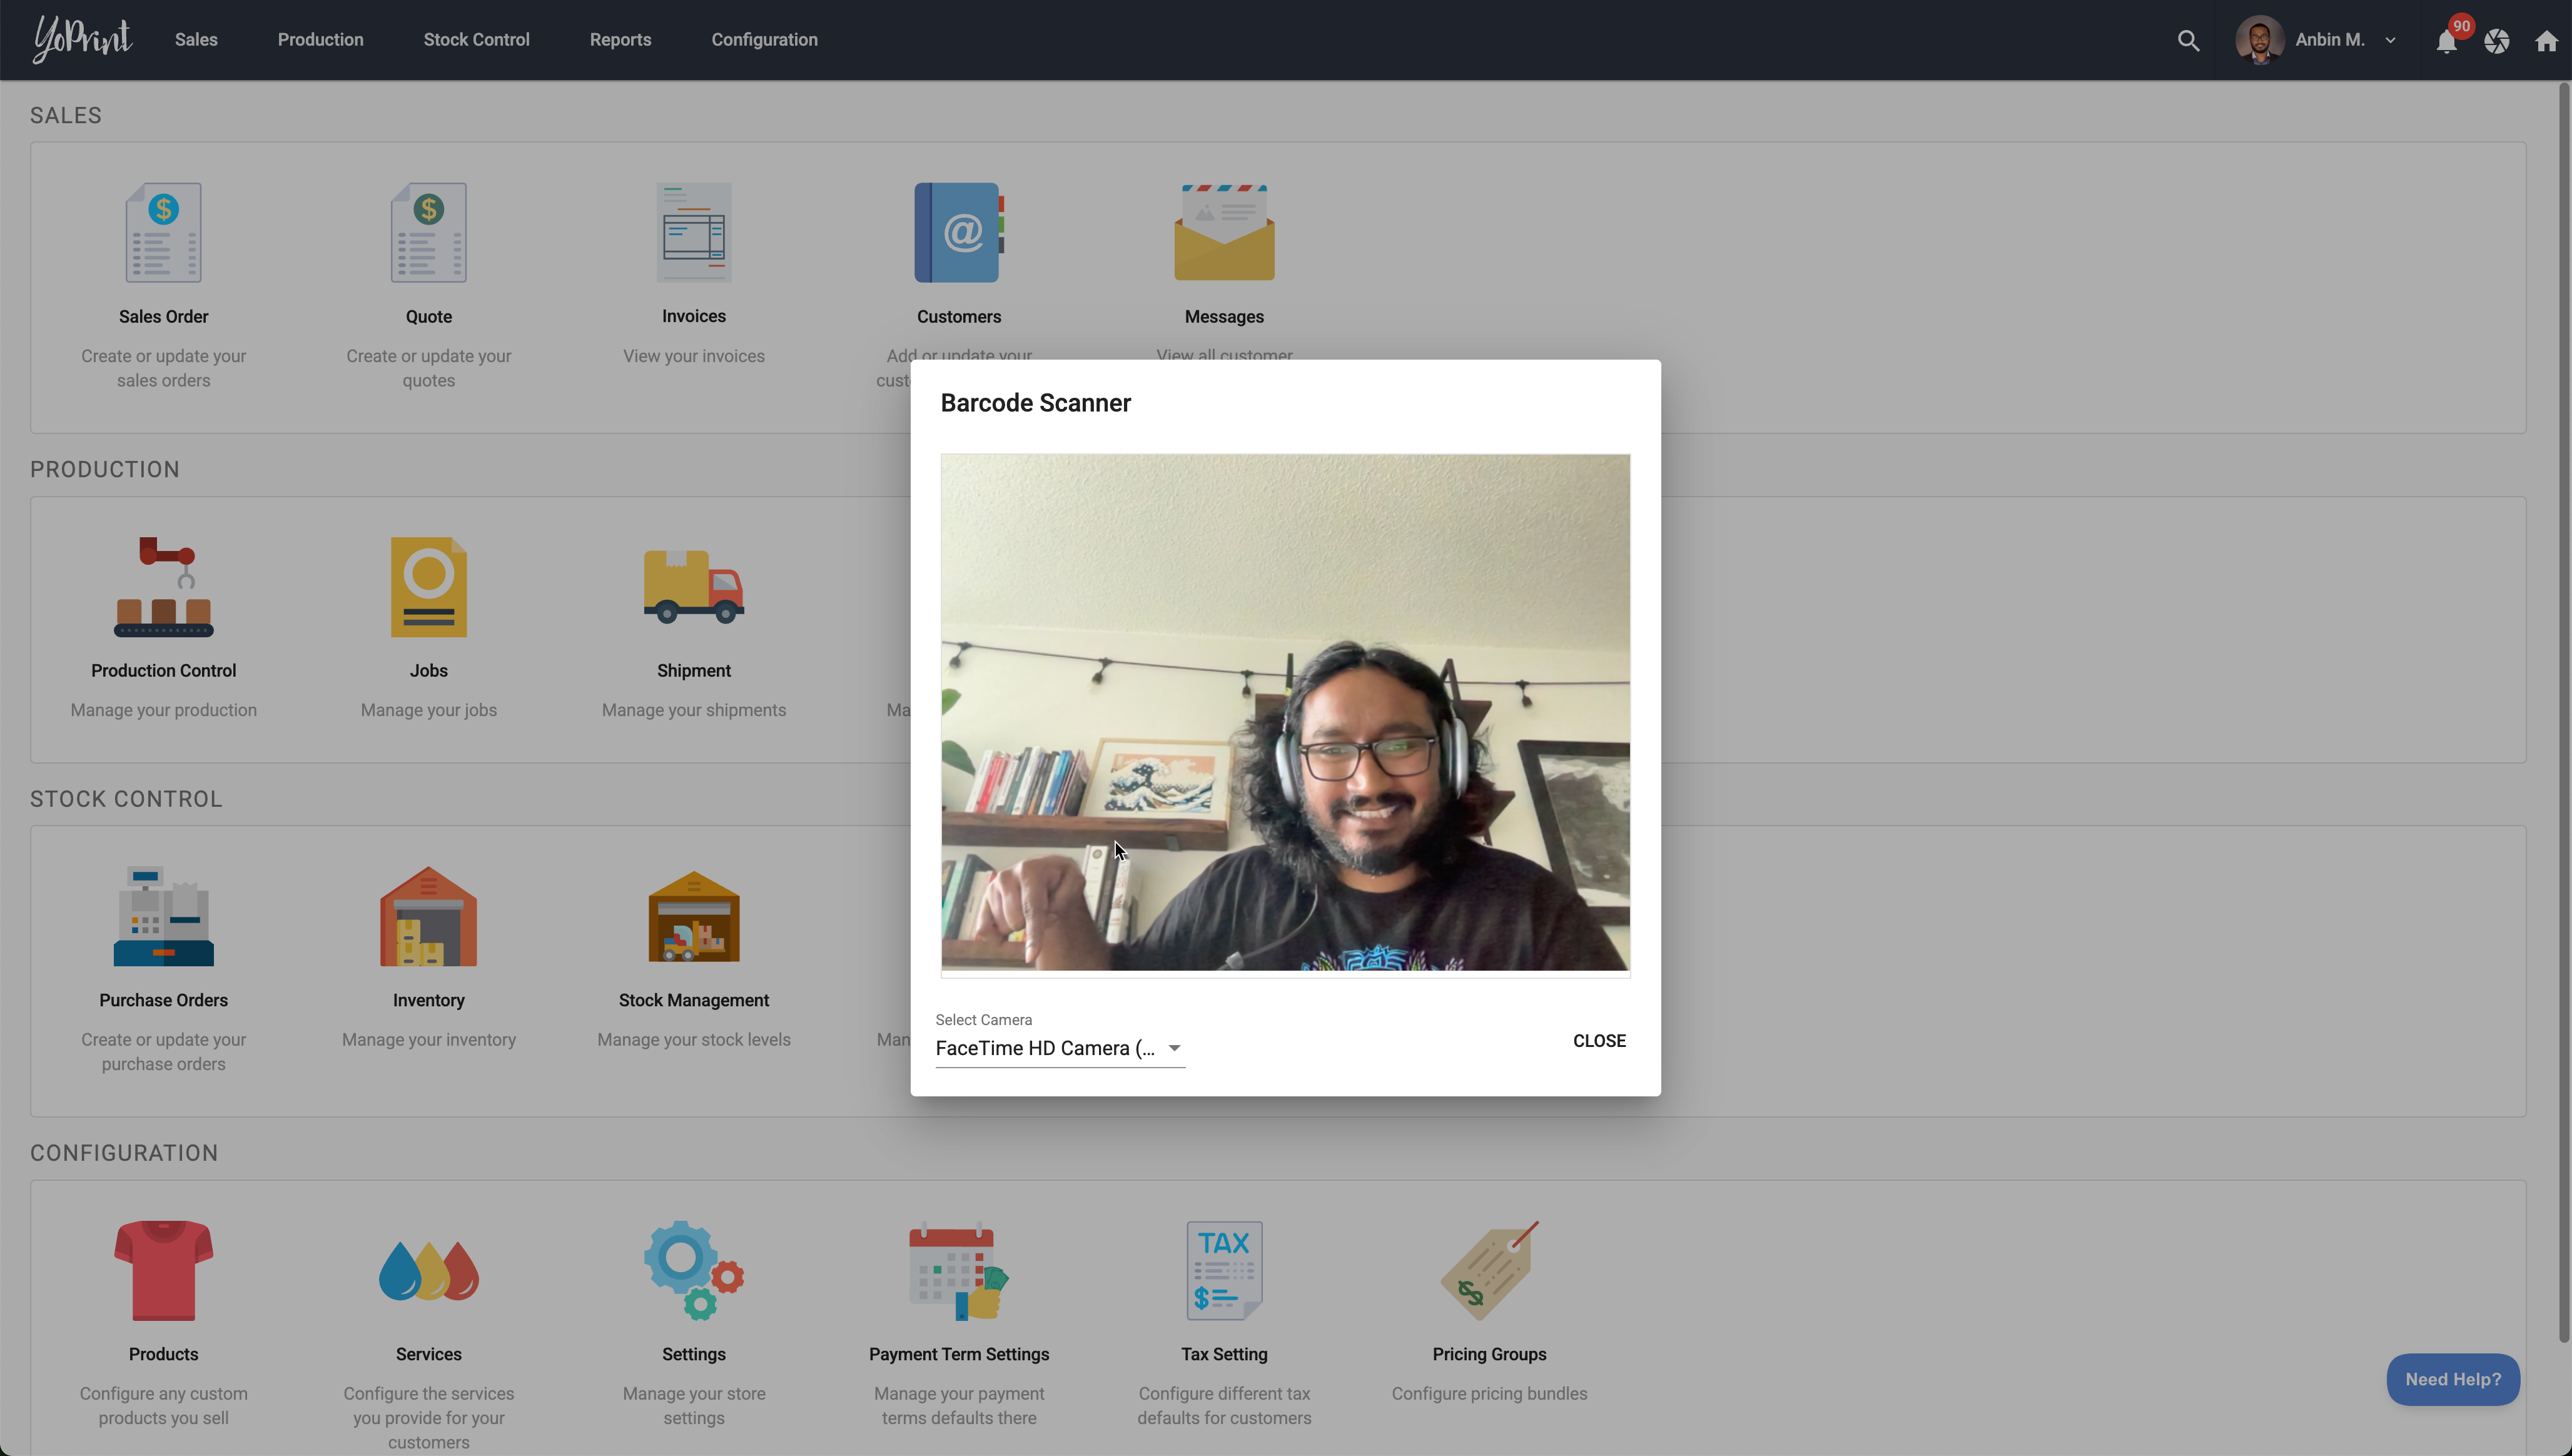The image size is (2572, 1456).
Task: Click the camera shutter scanner icon
Action: 2496,41
